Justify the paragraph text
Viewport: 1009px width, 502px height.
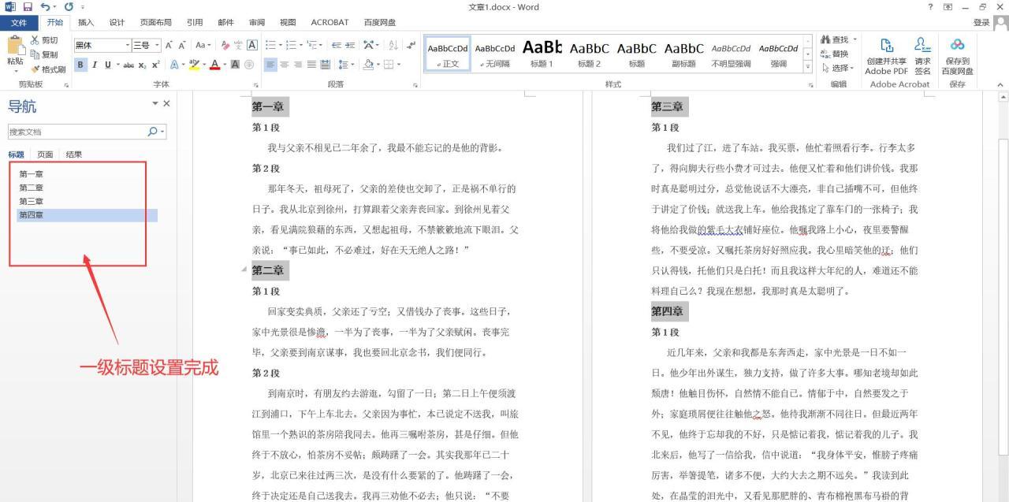click(x=311, y=65)
